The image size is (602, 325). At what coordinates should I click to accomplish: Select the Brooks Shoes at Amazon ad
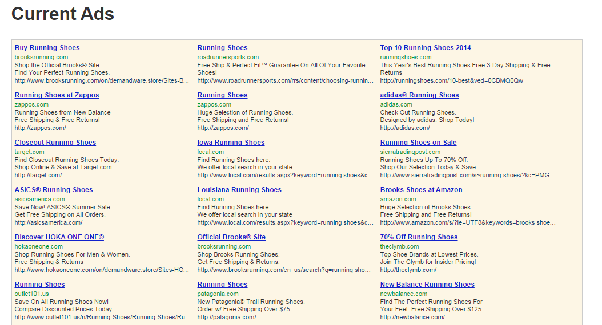tap(421, 190)
